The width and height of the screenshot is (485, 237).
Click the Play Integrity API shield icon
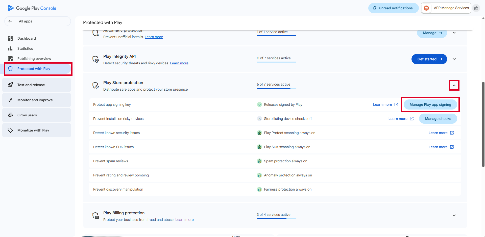click(96, 59)
